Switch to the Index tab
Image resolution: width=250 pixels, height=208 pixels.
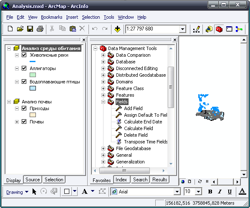pos(121,180)
